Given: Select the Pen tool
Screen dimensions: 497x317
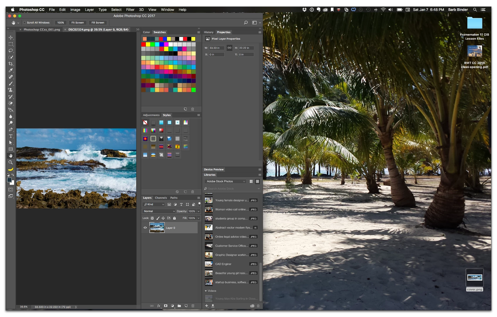Looking at the screenshot, I should (11, 129).
